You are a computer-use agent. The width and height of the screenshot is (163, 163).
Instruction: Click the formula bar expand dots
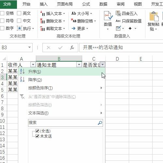[37, 48]
